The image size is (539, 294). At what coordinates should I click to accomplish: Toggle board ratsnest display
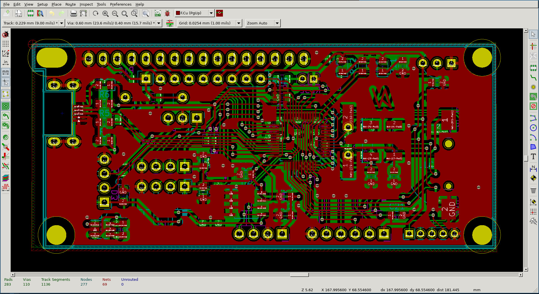(6, 94)
